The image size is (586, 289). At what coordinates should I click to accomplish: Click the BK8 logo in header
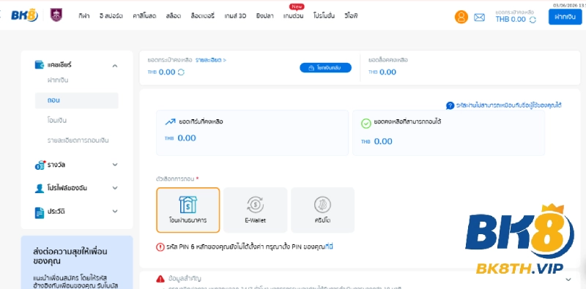[x=25, y=15]
